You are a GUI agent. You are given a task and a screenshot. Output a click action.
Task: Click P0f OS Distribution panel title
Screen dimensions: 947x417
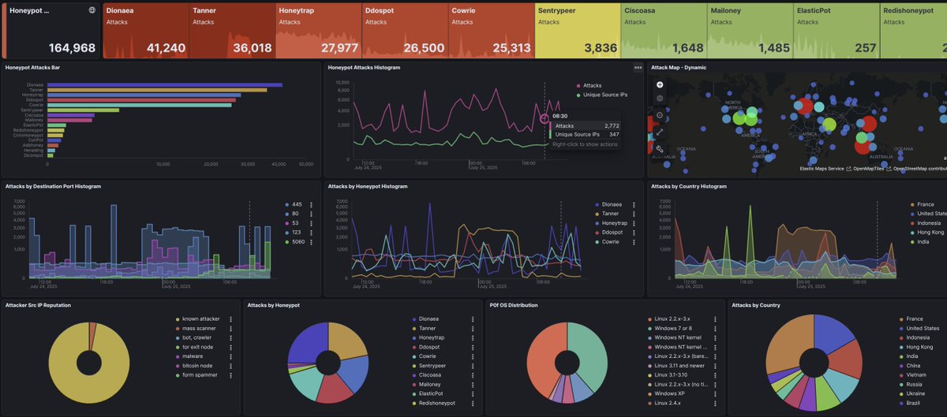pyautogui.click(x=513, y=304)
